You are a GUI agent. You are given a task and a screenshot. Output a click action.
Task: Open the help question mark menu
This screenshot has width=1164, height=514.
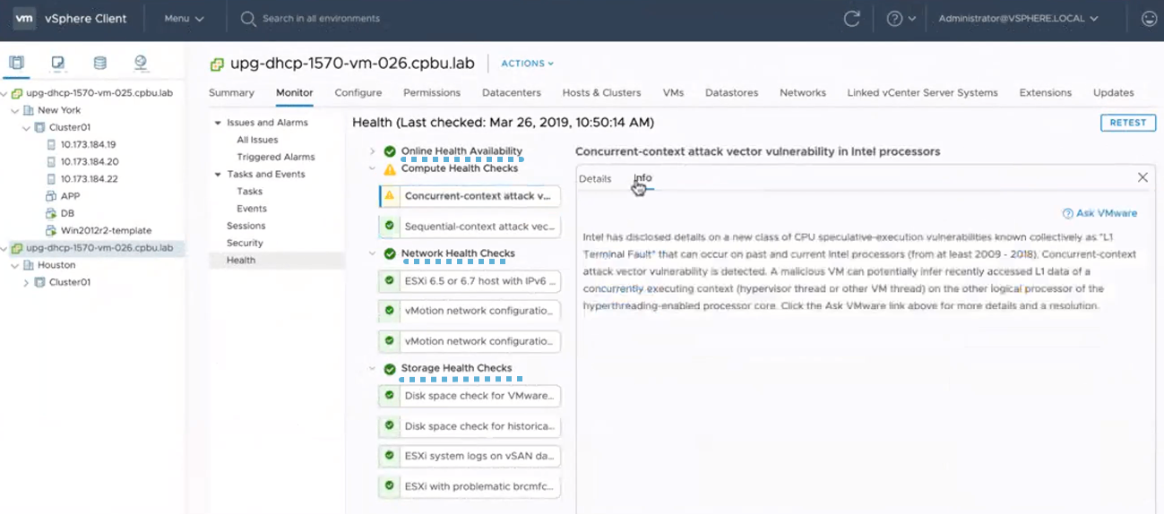901,18
